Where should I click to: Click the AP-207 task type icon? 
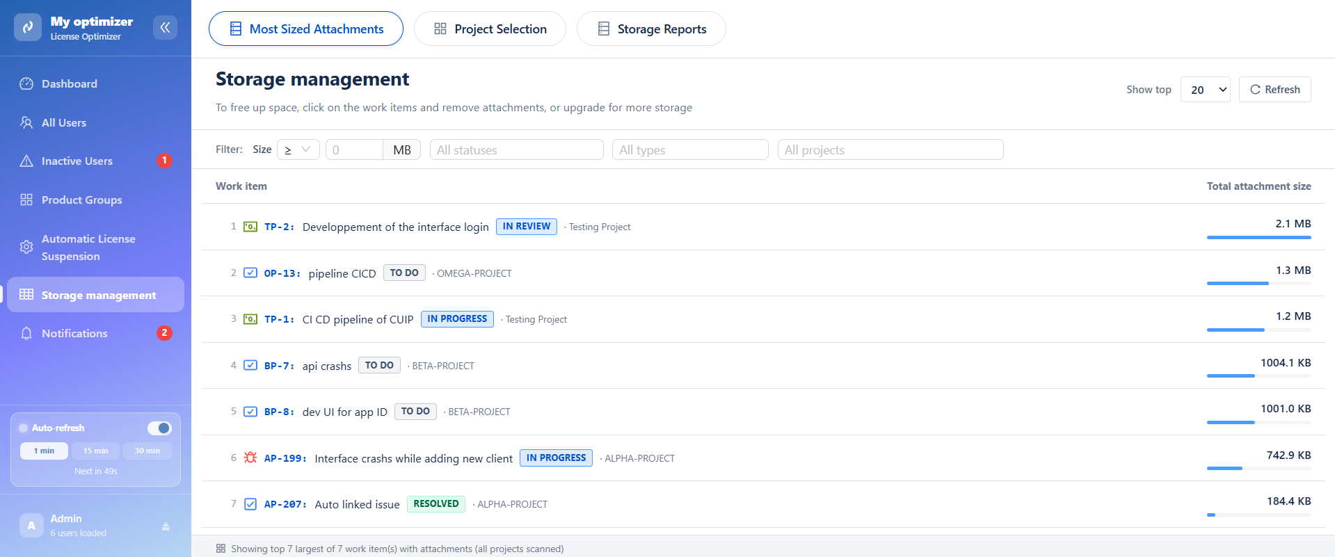point(250,504)
